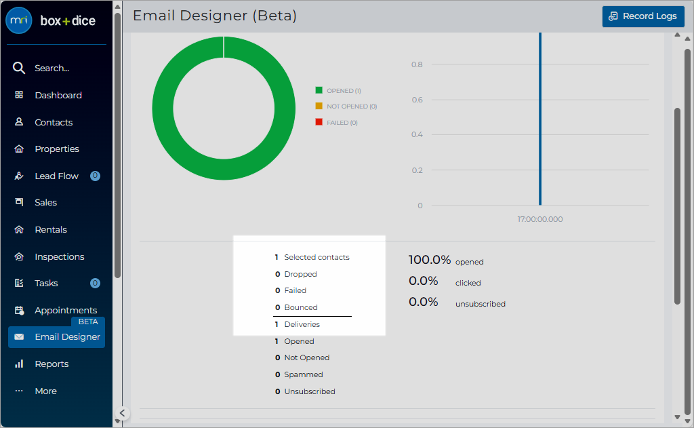Click the Tasks checklist icon
Image resolution: width=694 pixels, height=428 pixels.
click(x=19, y=283)
